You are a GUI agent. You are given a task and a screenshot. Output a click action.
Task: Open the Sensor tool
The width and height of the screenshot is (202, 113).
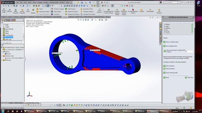(x=28, y=10)
